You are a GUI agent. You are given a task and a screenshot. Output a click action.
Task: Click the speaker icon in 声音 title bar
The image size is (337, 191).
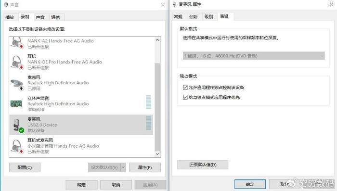[6, 4]
